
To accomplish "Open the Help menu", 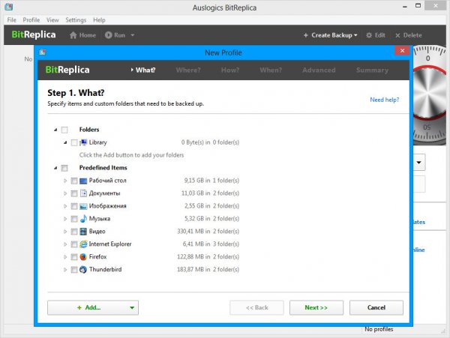I will pyautogui.click(x=99, y=19).
